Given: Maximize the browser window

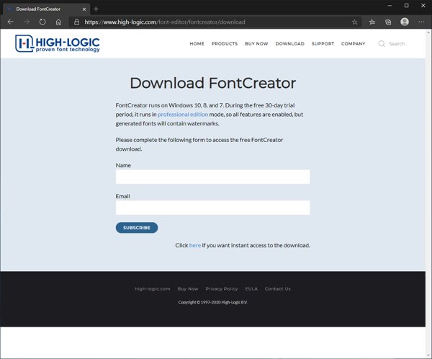Looking at the screenshot, I should coord(406,6).
